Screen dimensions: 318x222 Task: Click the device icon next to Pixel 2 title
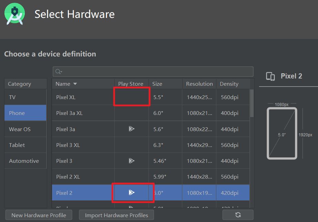coord(270,76)
